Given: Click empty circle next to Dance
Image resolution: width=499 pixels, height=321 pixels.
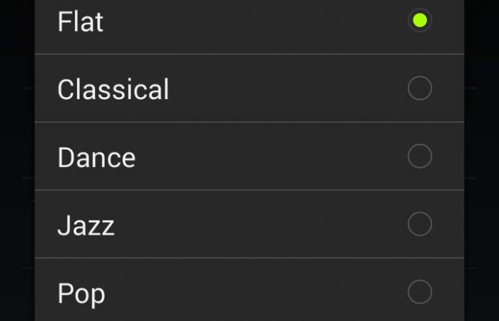Looking at the screenshot, I should pos(419,156).
